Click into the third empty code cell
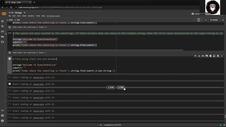226x127 pixels. click(115, 91)
